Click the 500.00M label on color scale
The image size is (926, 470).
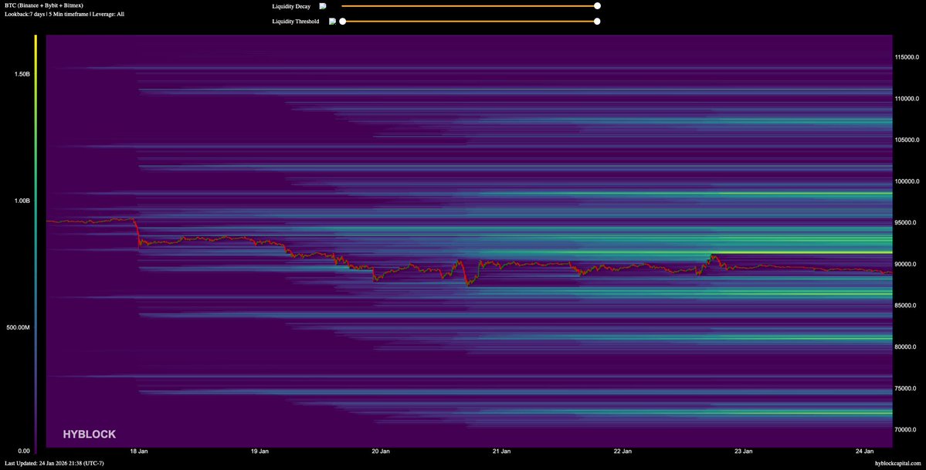coord(17,327)
